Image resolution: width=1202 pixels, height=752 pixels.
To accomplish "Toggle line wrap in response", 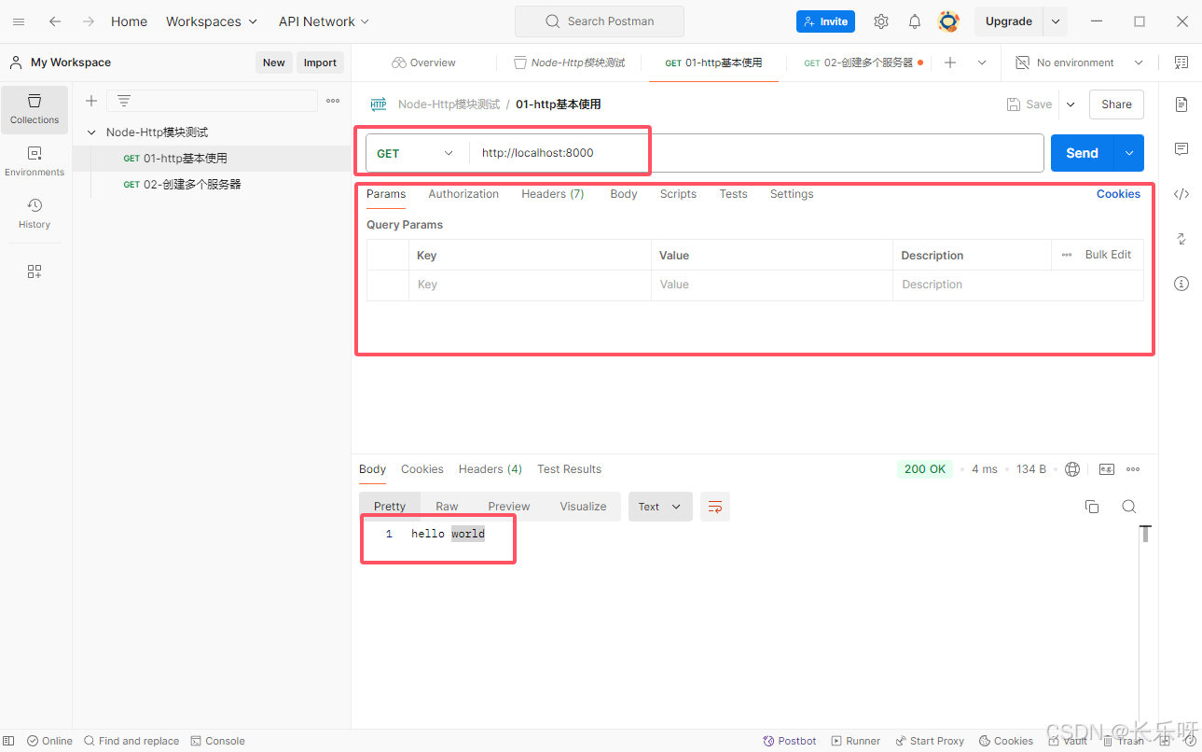I will coord(715,507).
